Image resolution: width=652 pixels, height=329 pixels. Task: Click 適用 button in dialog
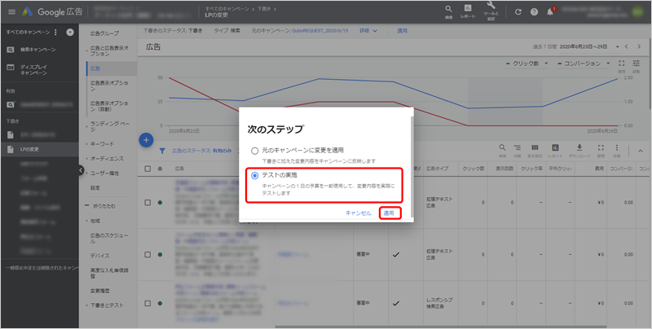pos(390,213)
